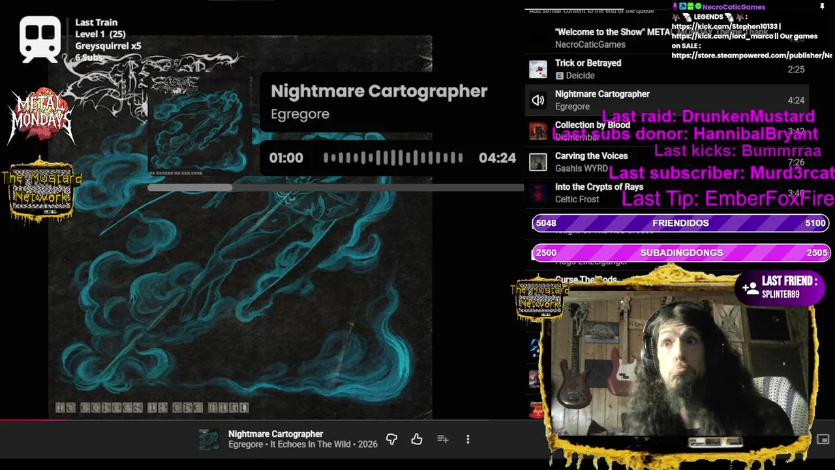
Task: Click Last Tip: EmberFoxFire text
Action: pos(728,198)
